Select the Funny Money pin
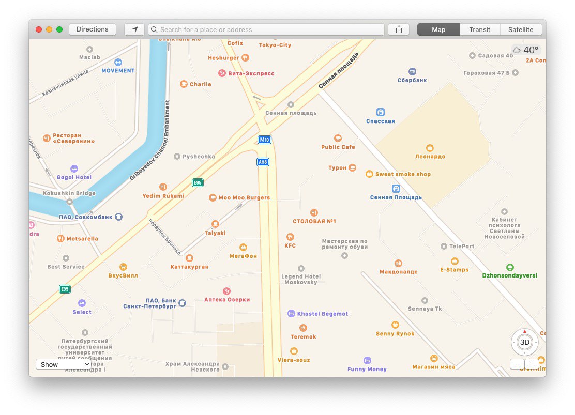This screenshot has height=415, width=575. pos(367,360)
